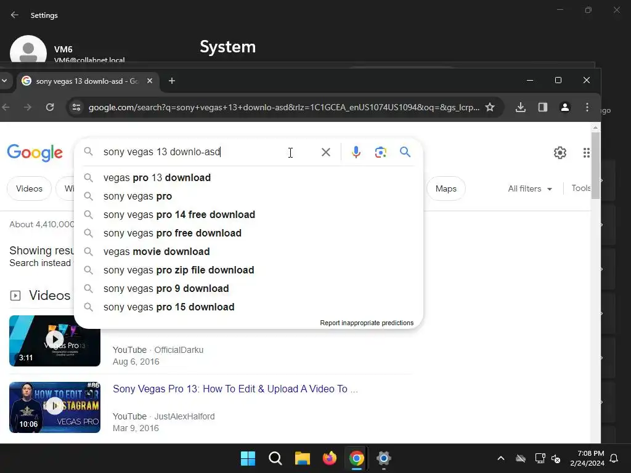
Task: Select sony vegas pro 15 download
Action: [249, 307]
